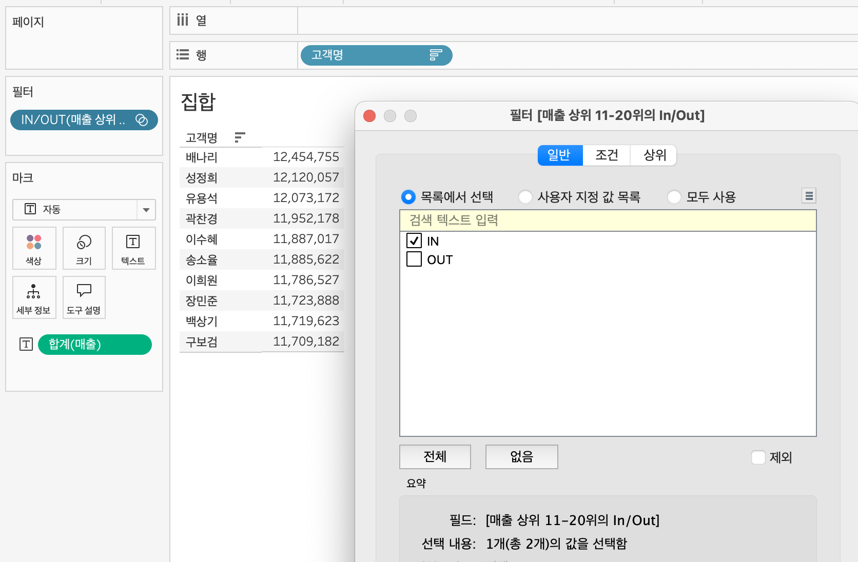Click the columns (열) shelf icon
This screenshot has width=858, height=562.
pyautogui.click(x=183, y=20)
